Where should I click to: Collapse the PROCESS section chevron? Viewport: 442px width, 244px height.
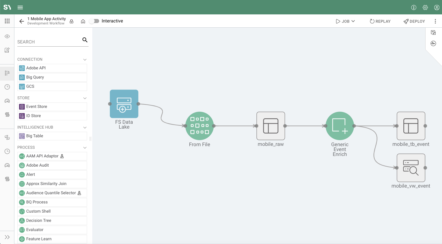pos(85,148)
